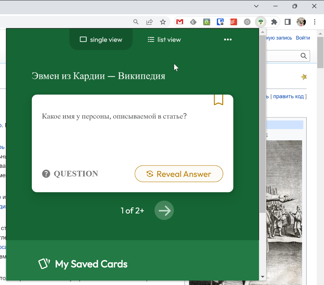Open the Extensions puzzle piece menu
Viewport: 324px width, 285px height.
(274, 22)
